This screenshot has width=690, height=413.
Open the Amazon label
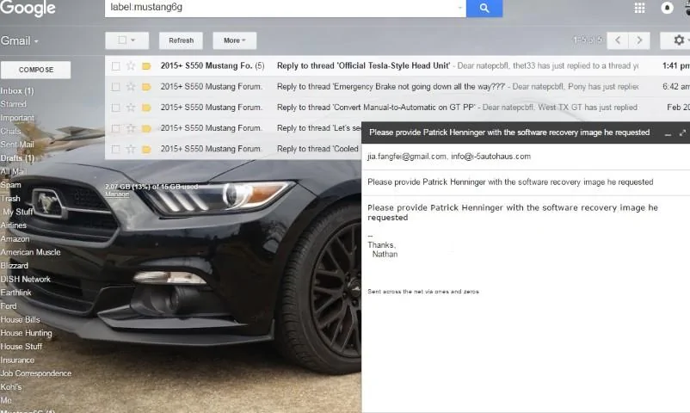pyautogui.click(x=15, y=238)
